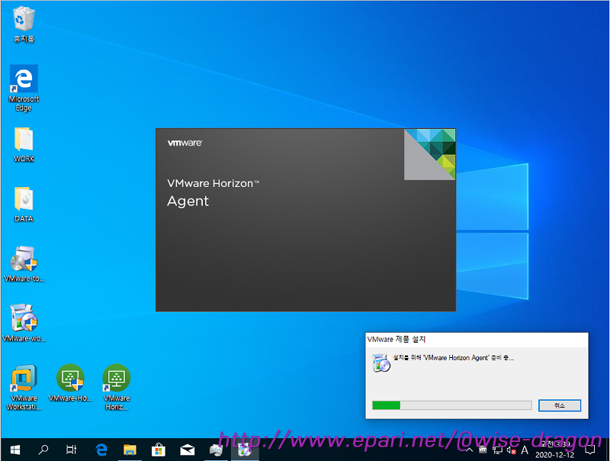
Task: Click the 취소 cancel button
Action: (560, 405)
